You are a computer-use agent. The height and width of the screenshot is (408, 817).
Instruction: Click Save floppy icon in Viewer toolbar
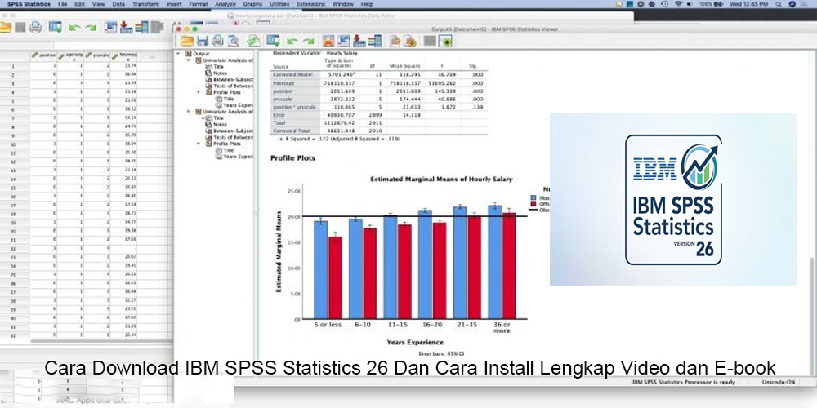(202, 41)
